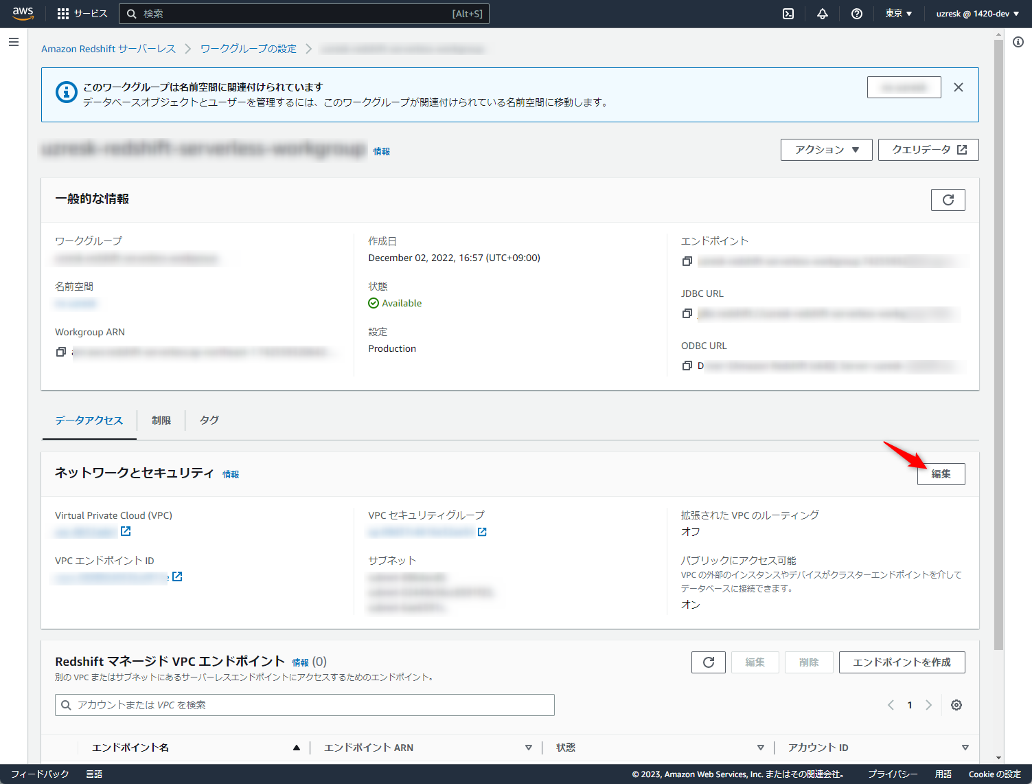Switch to the 制限 tab

161,421
